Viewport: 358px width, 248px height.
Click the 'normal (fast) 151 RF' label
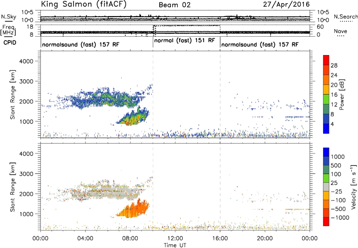click(x=184, y=40)
